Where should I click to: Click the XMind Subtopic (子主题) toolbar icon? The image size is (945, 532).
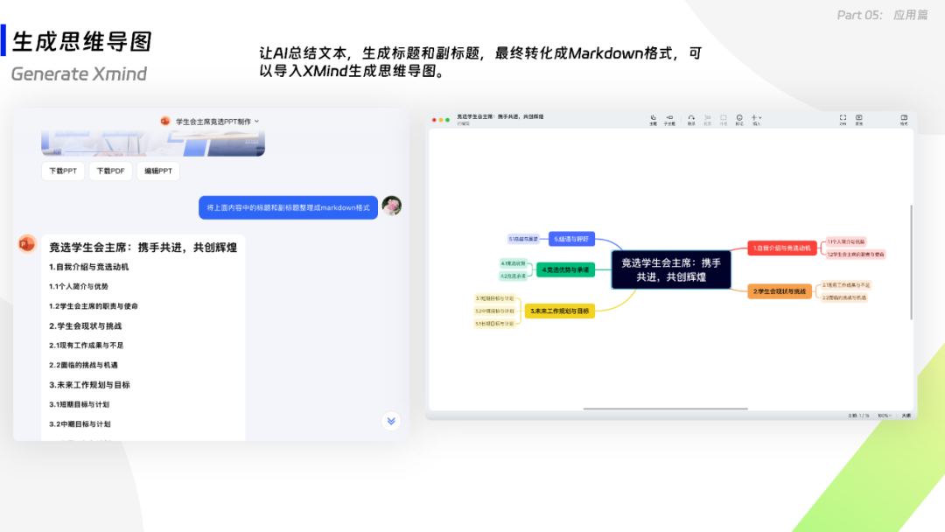pos(669,119)
